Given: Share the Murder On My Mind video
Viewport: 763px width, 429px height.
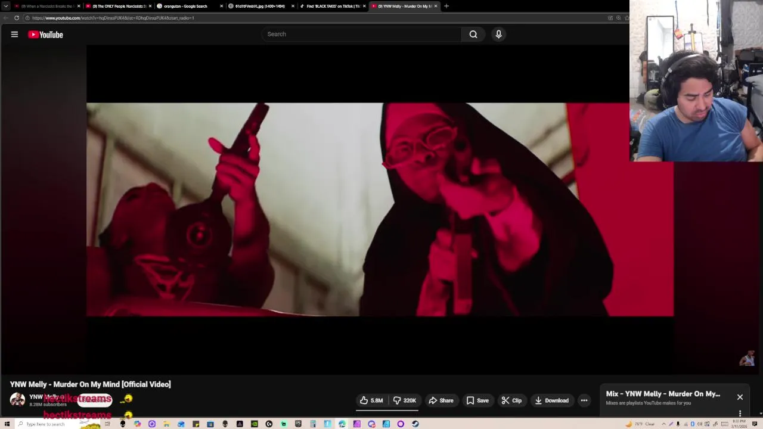Looking at the screenshot, I should 441,400.
